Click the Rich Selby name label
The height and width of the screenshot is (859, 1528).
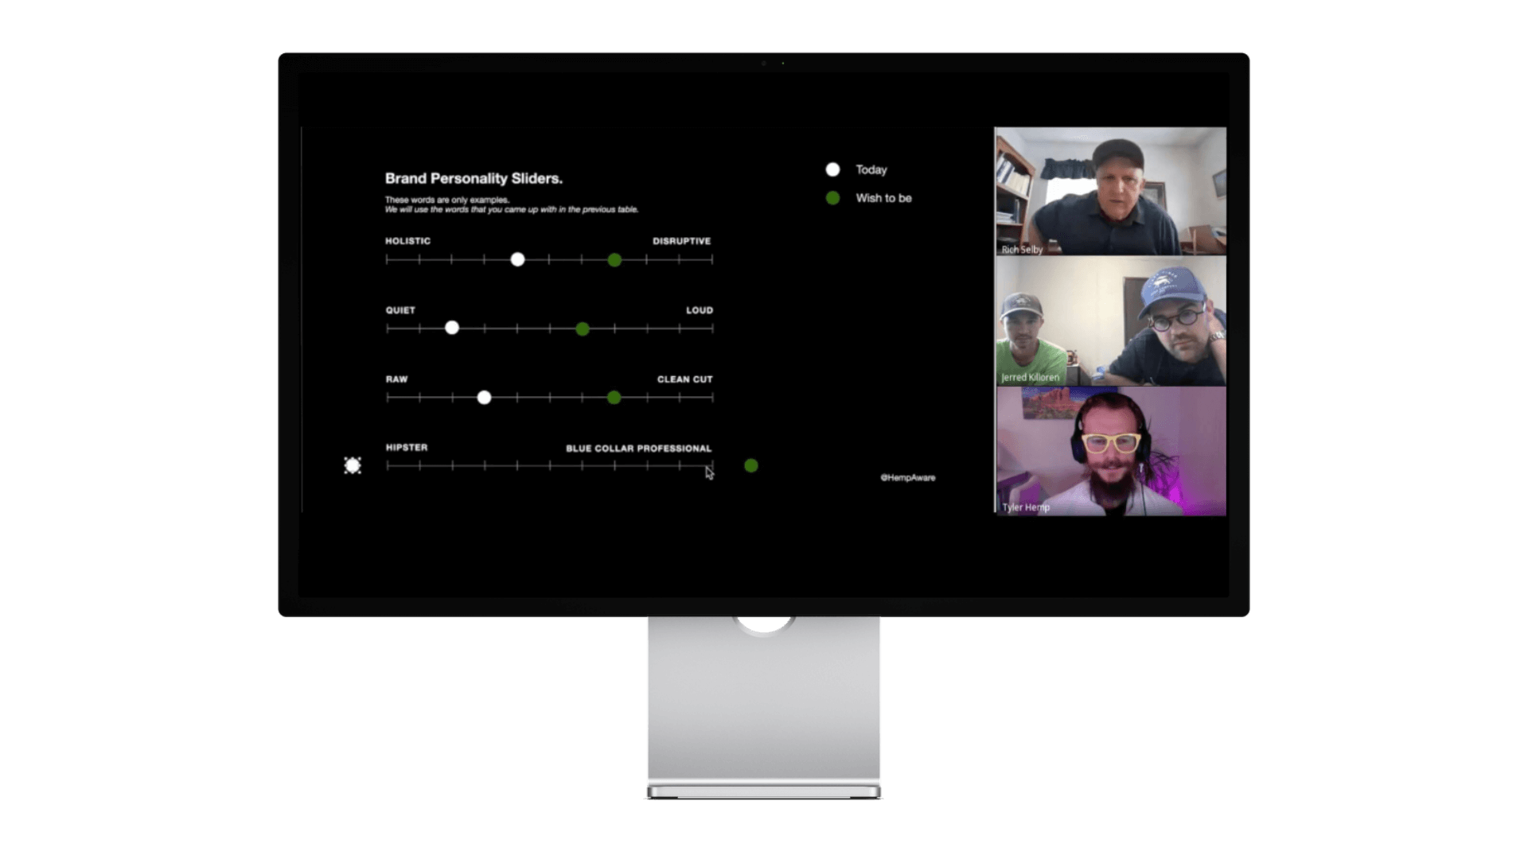[1022, 249]
